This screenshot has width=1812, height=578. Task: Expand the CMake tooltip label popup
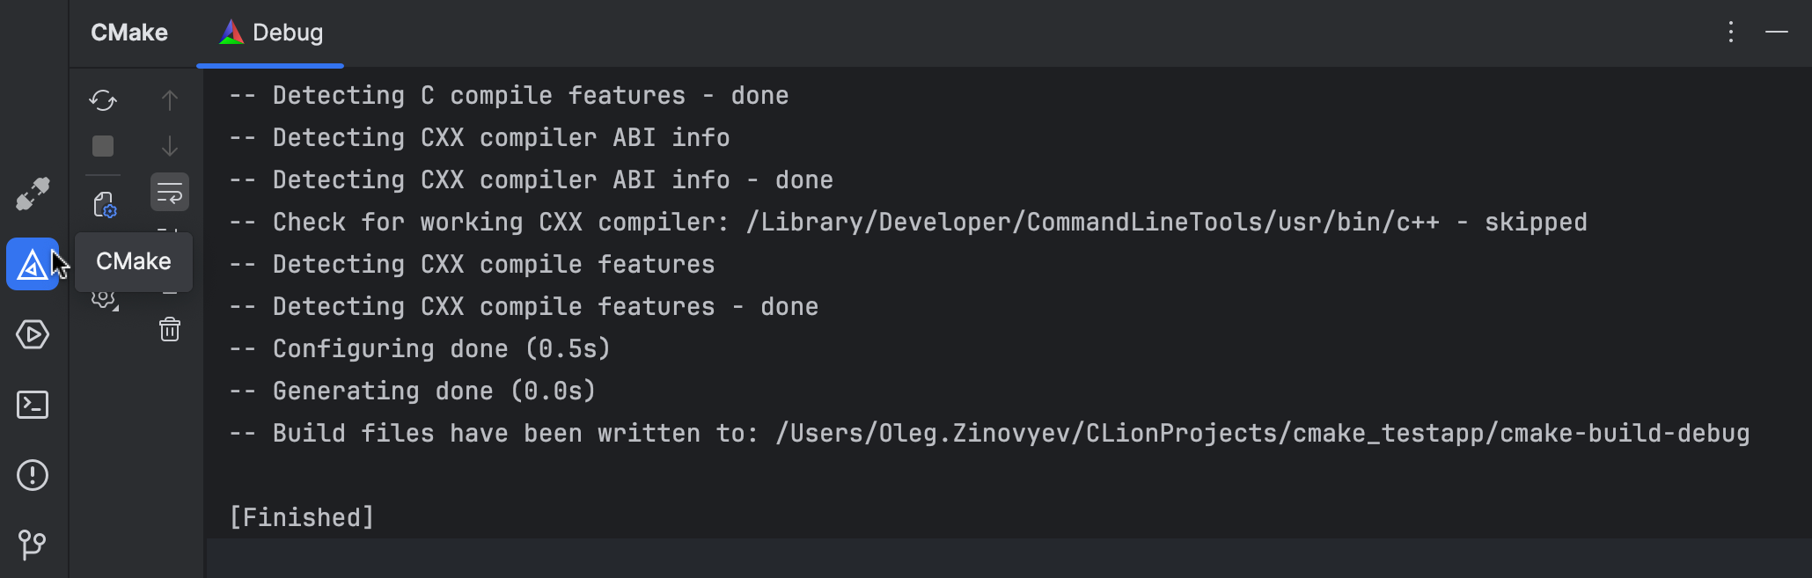click(134, 260)
